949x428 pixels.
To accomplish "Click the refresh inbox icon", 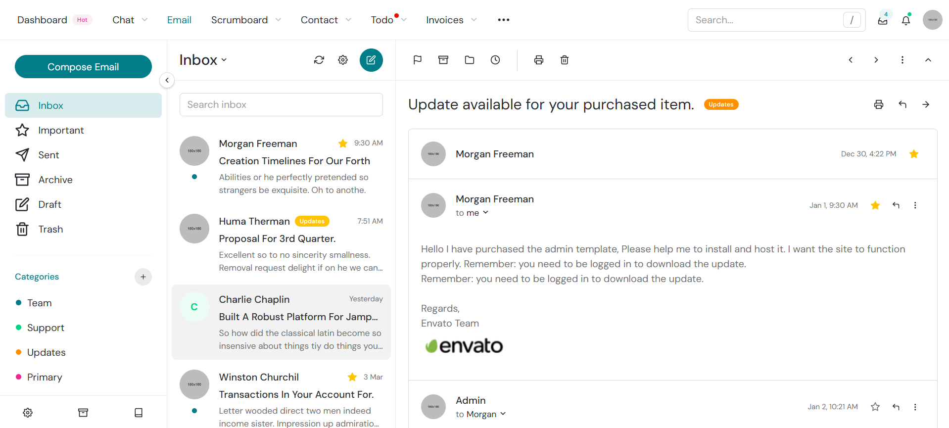I will pos(319,60).
